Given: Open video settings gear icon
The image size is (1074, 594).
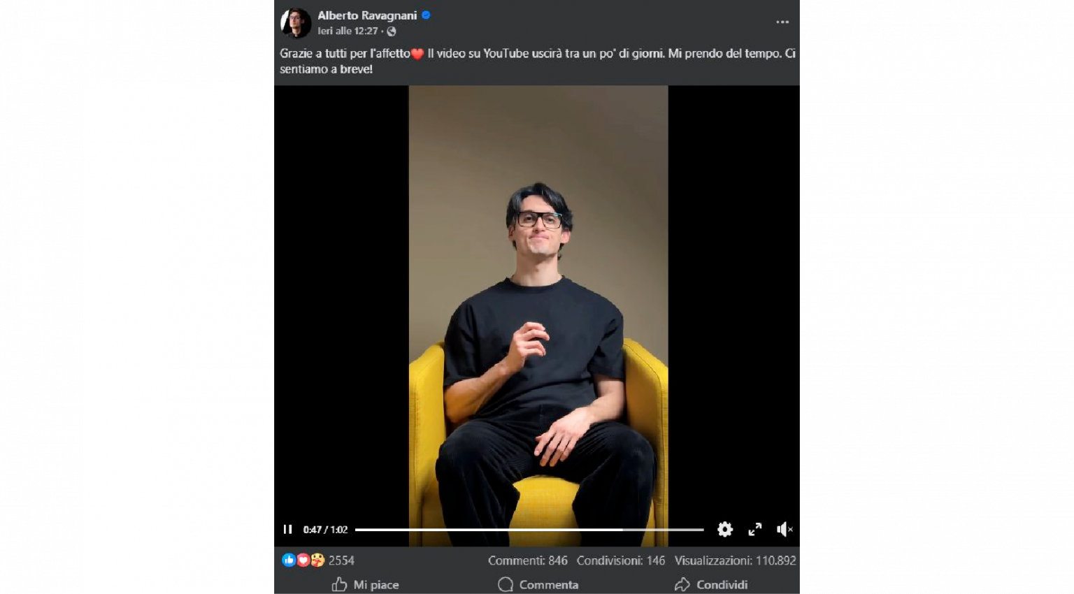Looking at the screenshot, I should coord(725,529).
